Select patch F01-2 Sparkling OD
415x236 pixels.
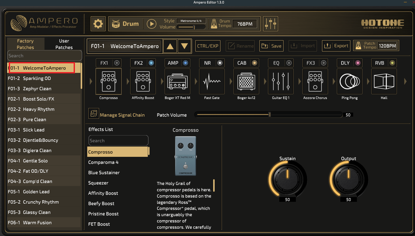pyautogui.click(x=44, y=78)
